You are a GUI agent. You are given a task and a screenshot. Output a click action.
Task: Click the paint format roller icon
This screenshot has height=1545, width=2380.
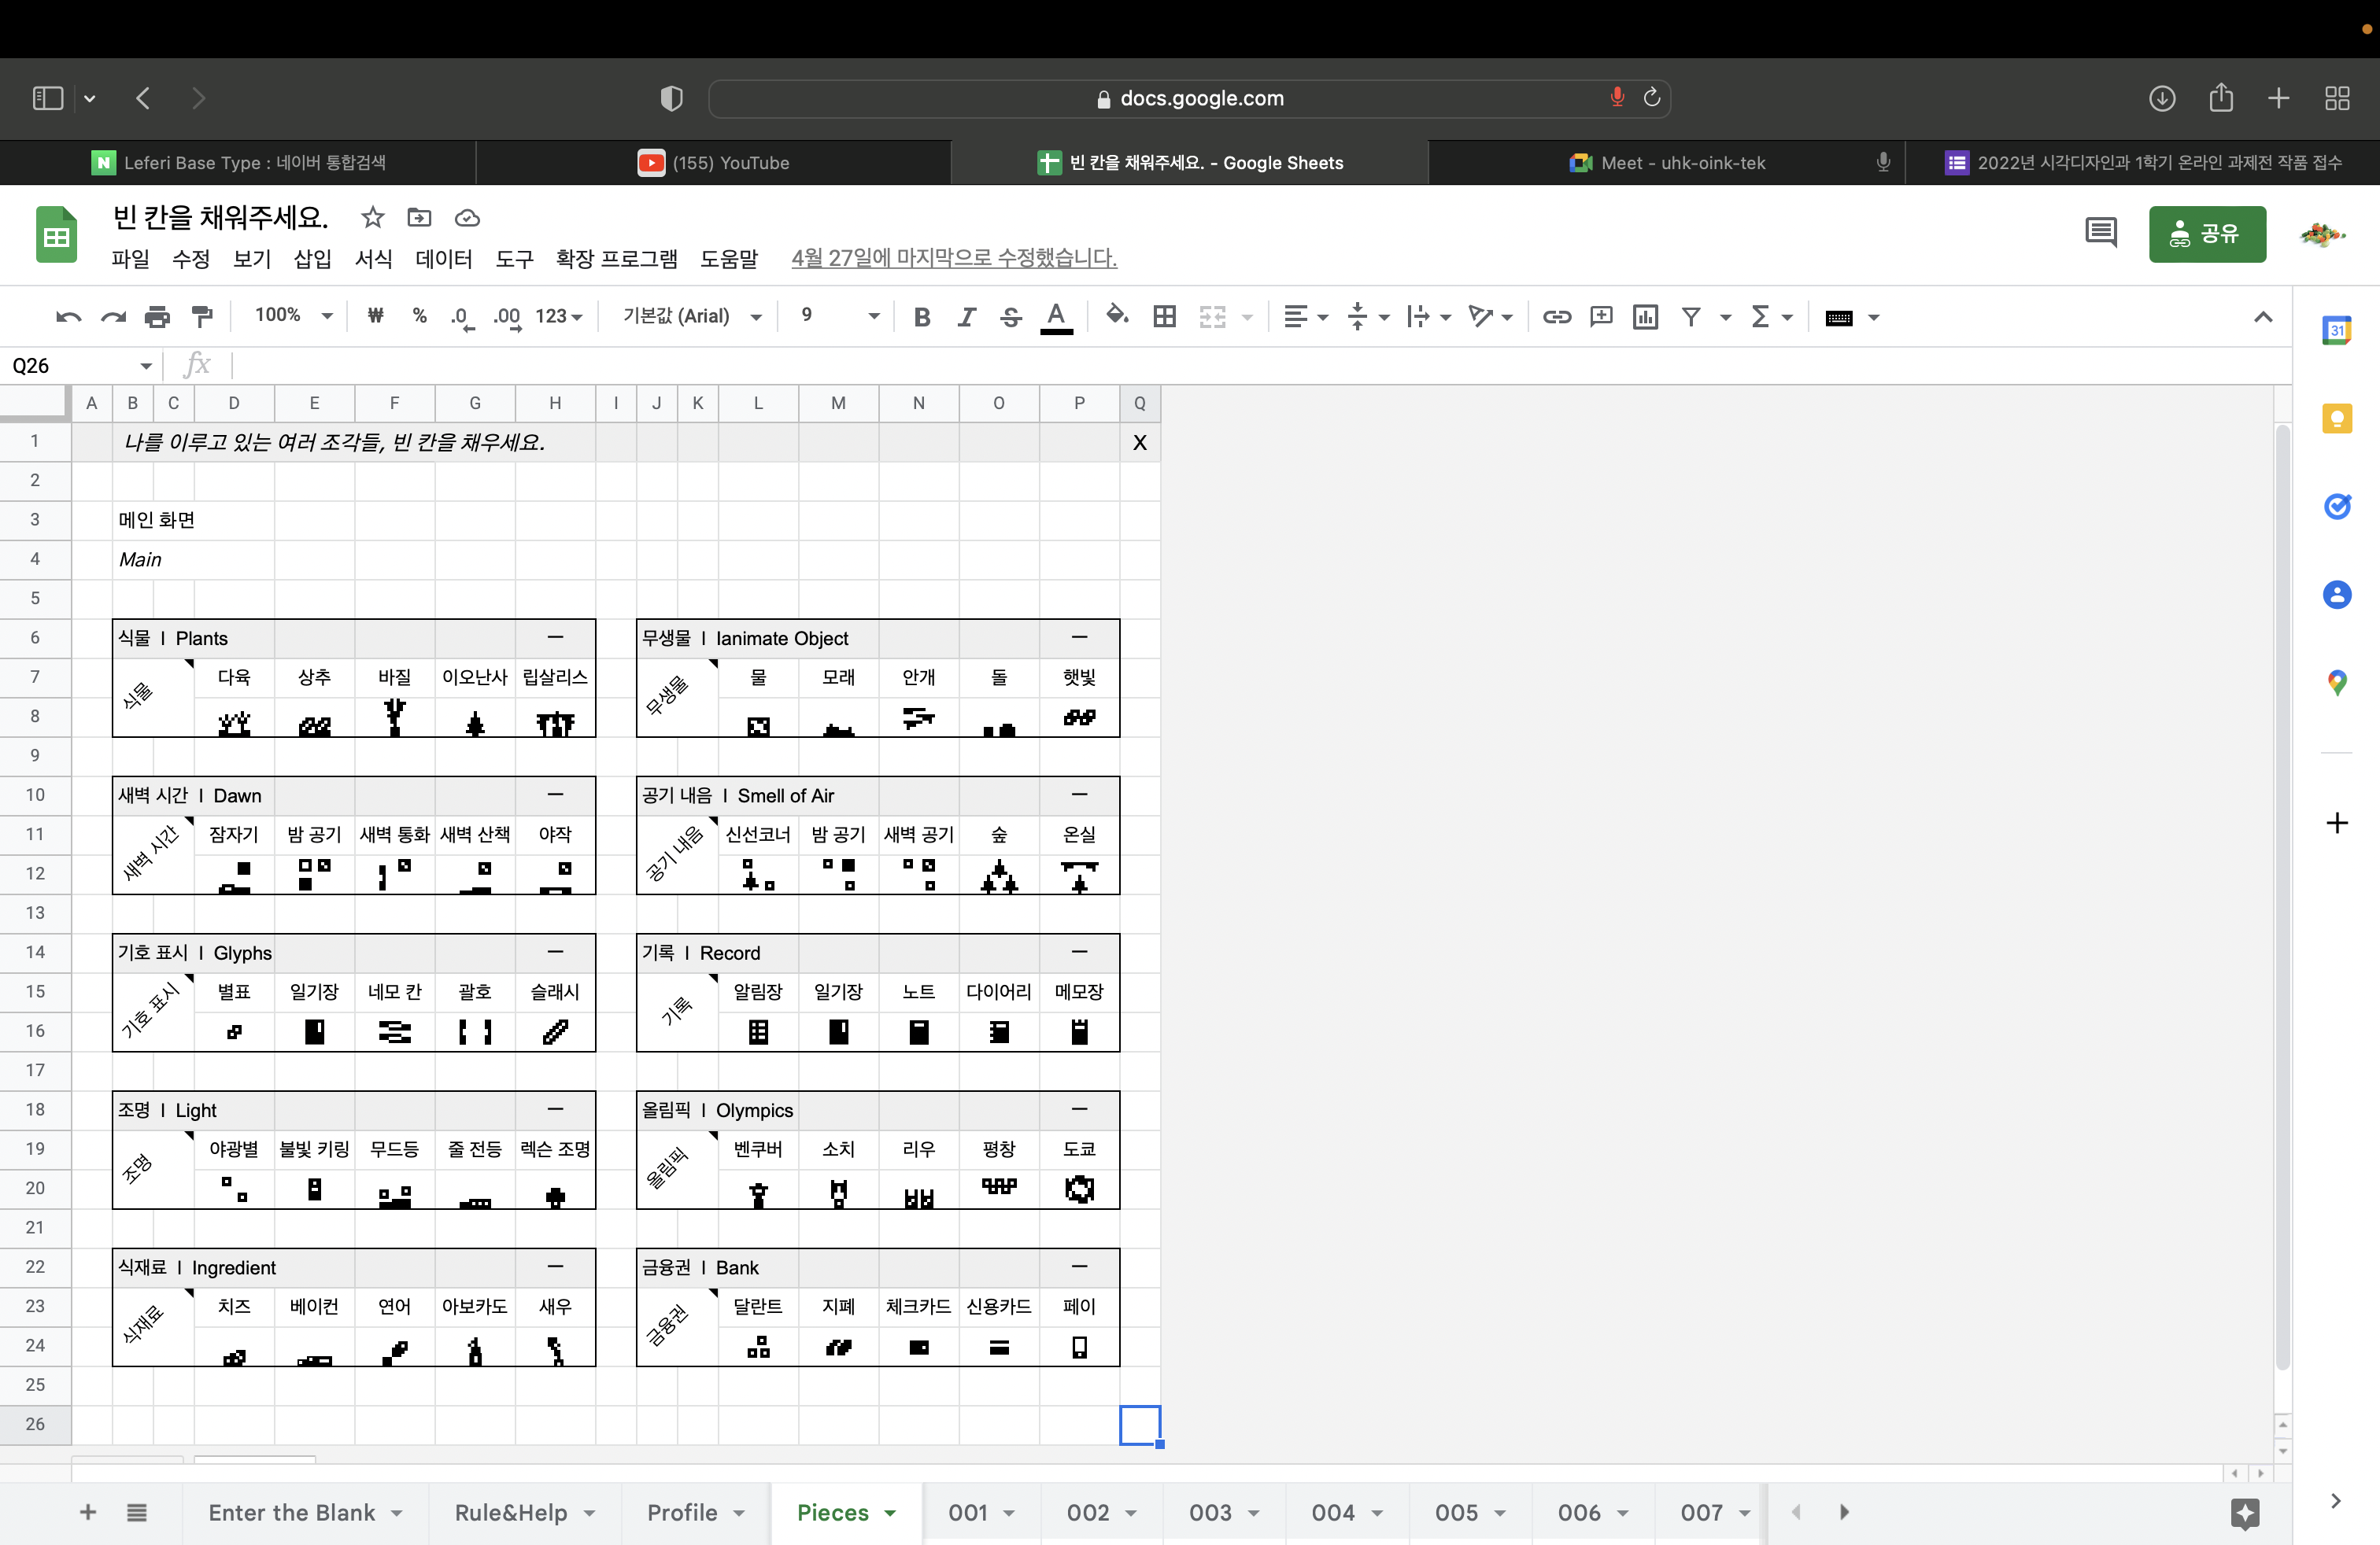tap(202, 317)
